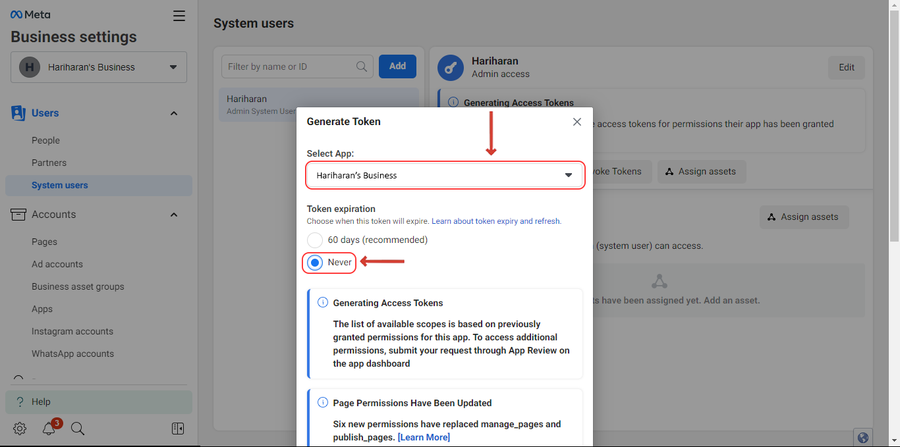
Task: Click the upper Assign assets button
Action: [701, 172]
